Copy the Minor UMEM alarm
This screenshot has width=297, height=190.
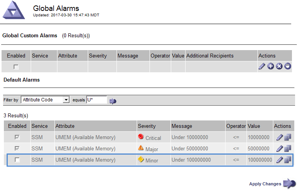(x=287, y=160)
